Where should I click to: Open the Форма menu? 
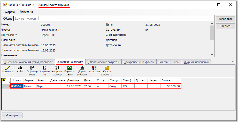[x=10, y=12]
